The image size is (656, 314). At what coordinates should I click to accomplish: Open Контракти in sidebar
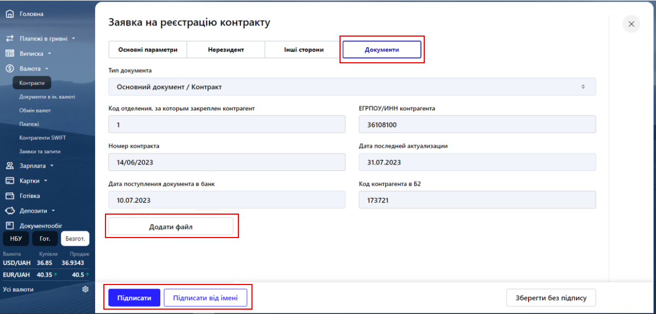[x=32, y=83]
